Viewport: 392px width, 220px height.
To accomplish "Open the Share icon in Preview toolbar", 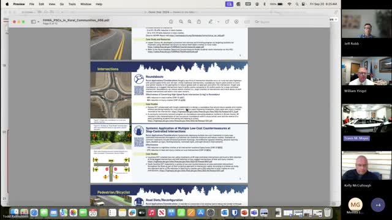I will pos(198,22).
